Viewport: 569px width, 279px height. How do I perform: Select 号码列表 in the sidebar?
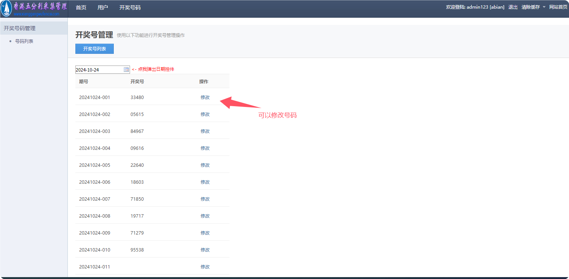[x=24, y=41]
